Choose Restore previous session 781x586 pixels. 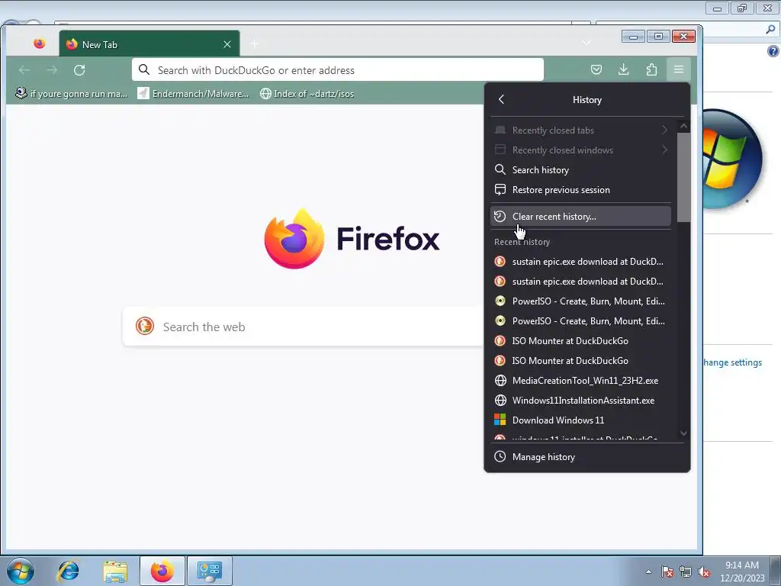point(580,190)
